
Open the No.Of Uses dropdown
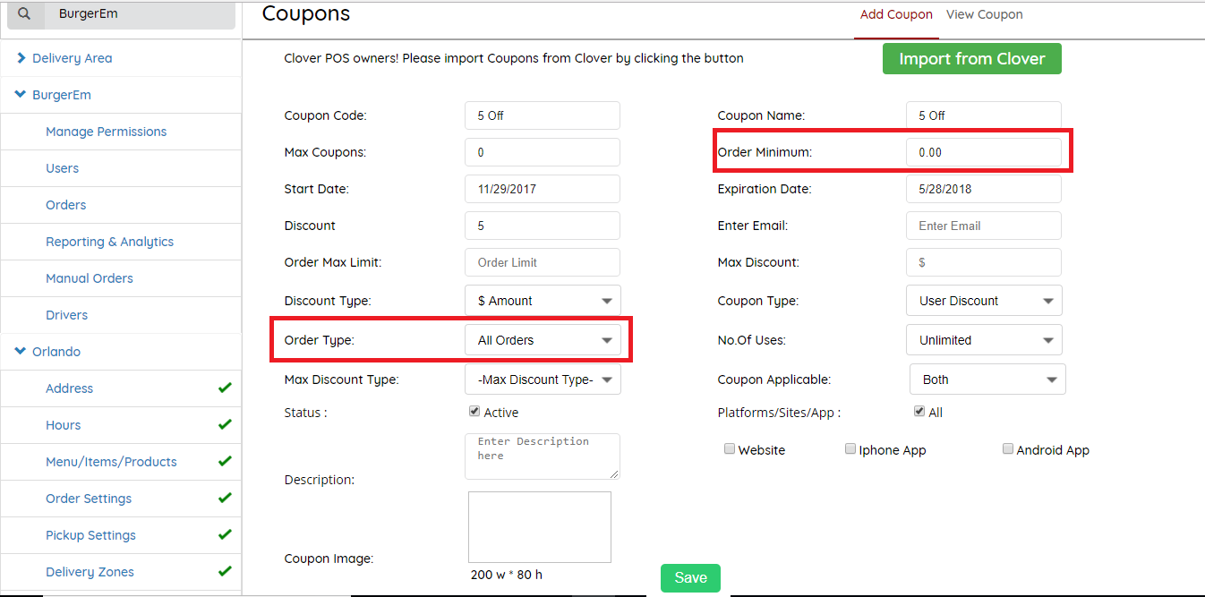(984, 340)
